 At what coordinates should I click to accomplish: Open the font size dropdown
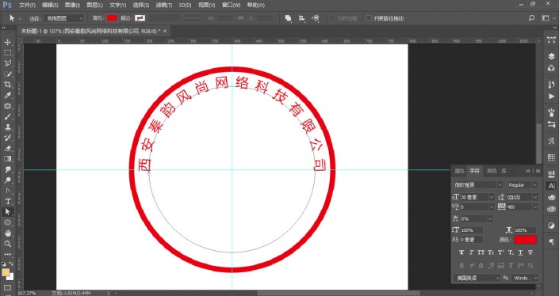point(492,197)
